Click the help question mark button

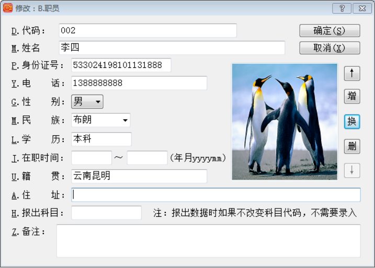[x=342, y=8]
